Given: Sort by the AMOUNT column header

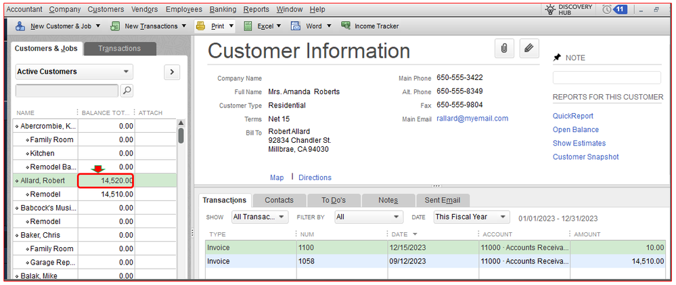Looking at the screenshot, I should pyautogui.click(x=587, y=234).
